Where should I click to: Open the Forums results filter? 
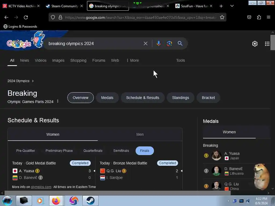click(x=99, y=60)
